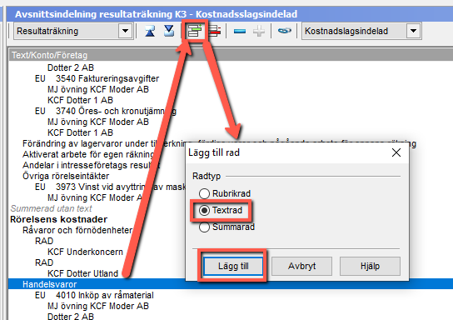Select Summerad utan text row
The width and height of the screenshot is (453, 320).
51,208
